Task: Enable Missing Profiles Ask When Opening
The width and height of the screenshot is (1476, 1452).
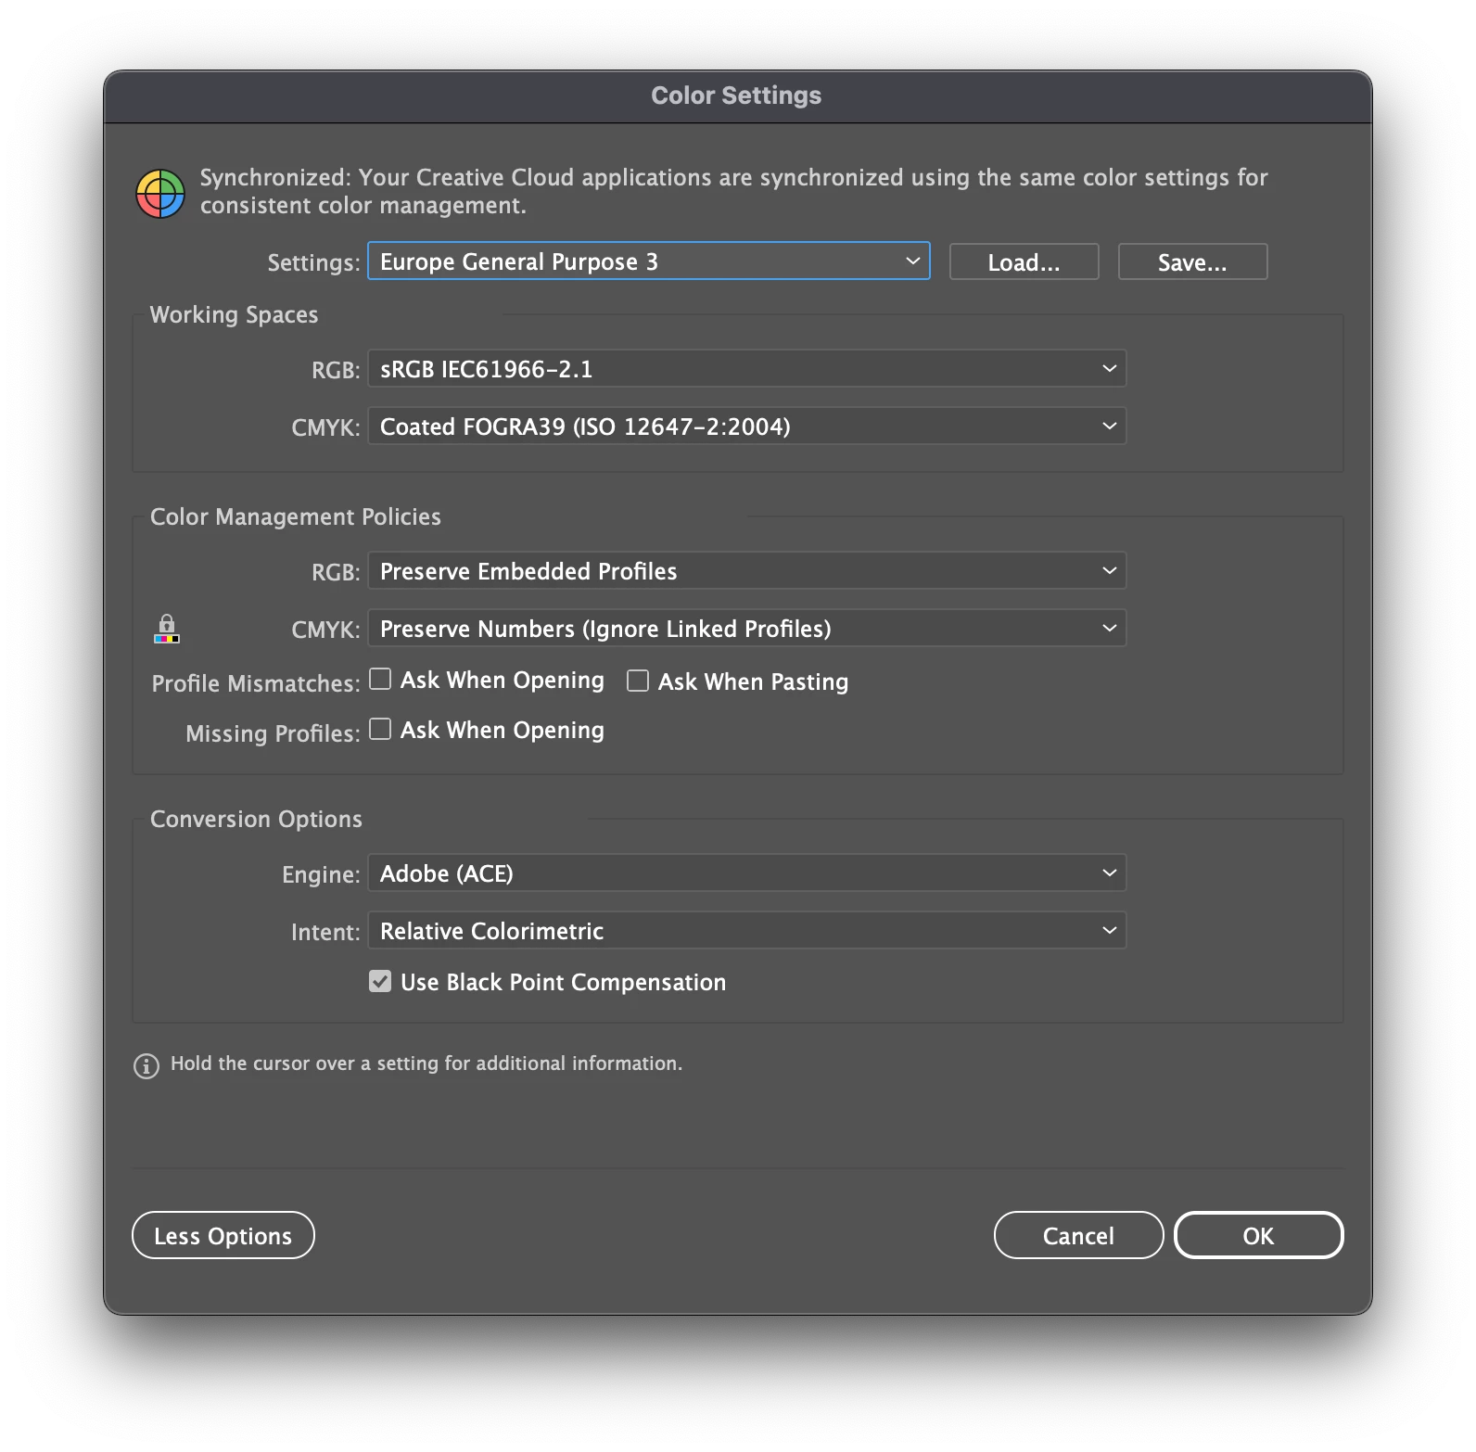Action: [380, 730]
